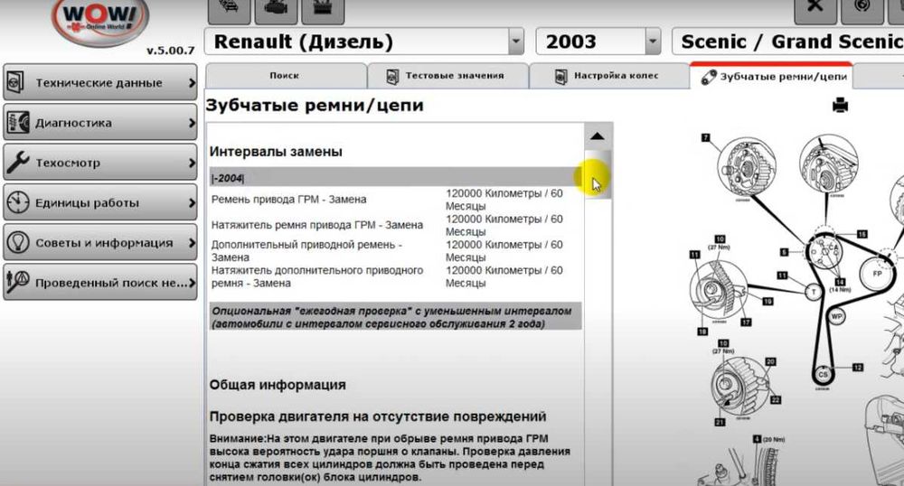Click the "Общая информация" heading
904x486 pixels.
click(278, 385)
